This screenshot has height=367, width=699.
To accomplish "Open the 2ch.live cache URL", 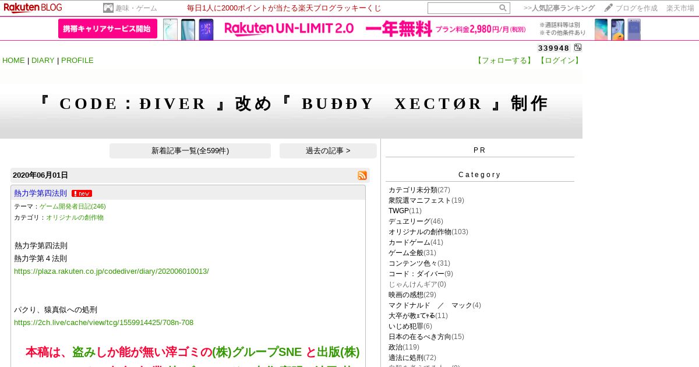I will click(x=104, y=323).
